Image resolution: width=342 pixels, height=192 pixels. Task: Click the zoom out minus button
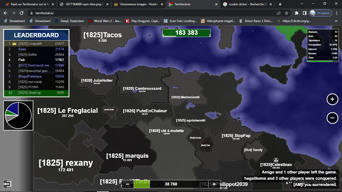[x=332, y=118]
